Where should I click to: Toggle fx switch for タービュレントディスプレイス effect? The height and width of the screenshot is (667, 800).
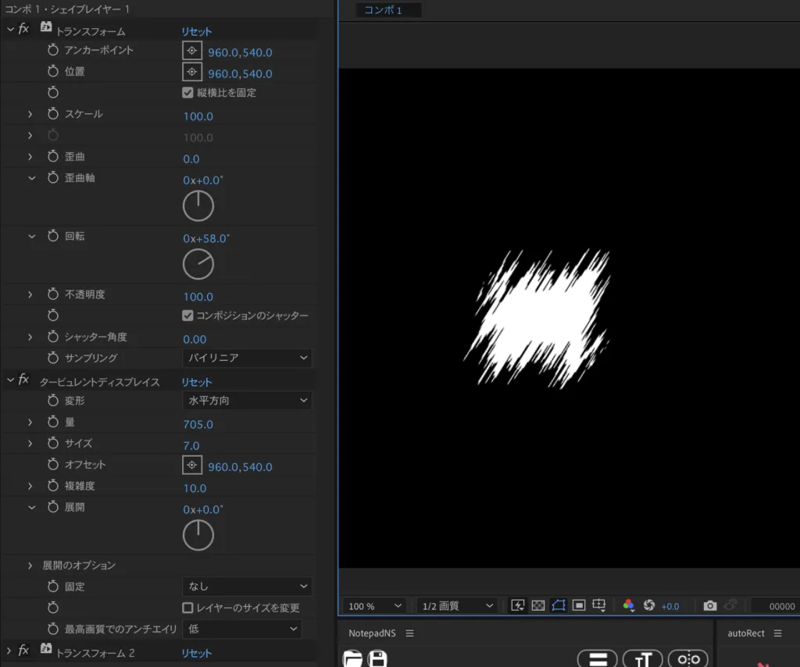pyautogui.click(x=24, y=380)
